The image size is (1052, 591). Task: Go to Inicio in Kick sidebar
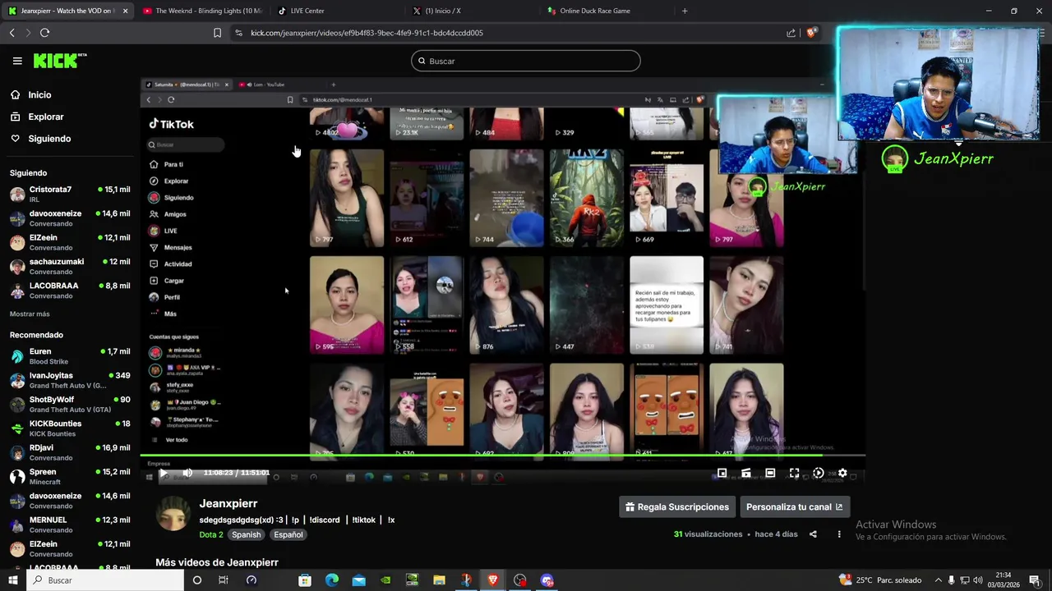39,95
